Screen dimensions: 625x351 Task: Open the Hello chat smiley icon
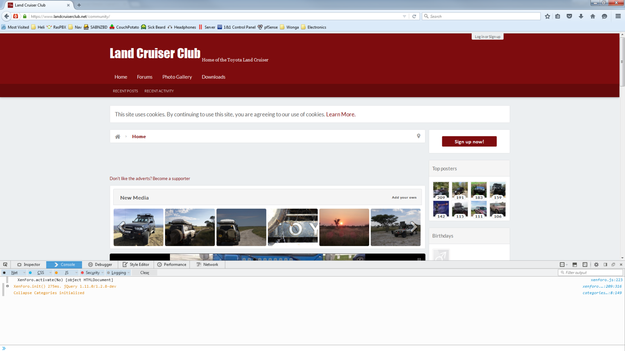(x=604, y=16)
